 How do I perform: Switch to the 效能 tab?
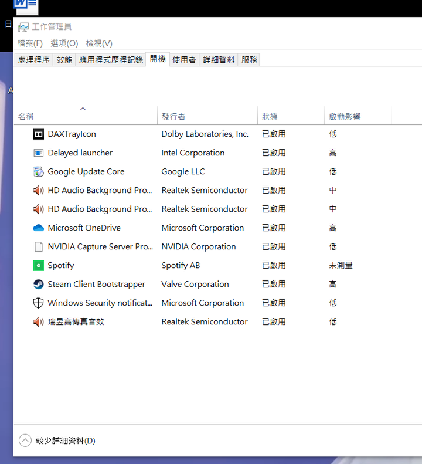64,60
